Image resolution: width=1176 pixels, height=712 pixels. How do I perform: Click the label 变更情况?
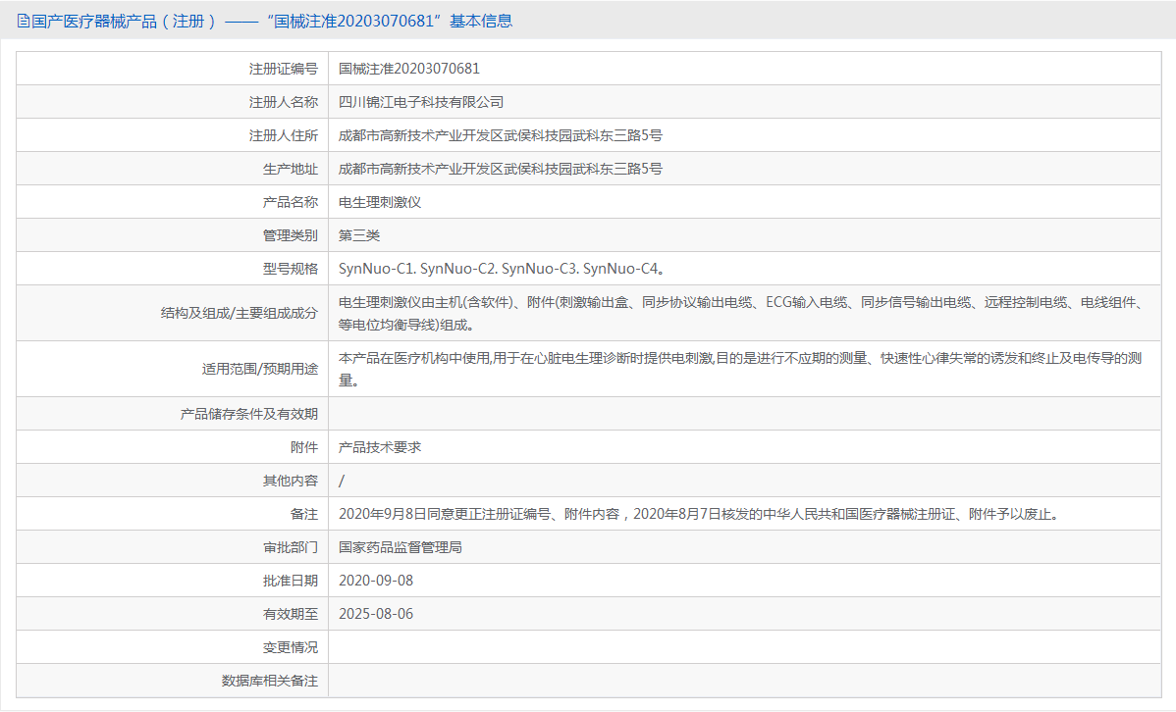pos(291,647)
